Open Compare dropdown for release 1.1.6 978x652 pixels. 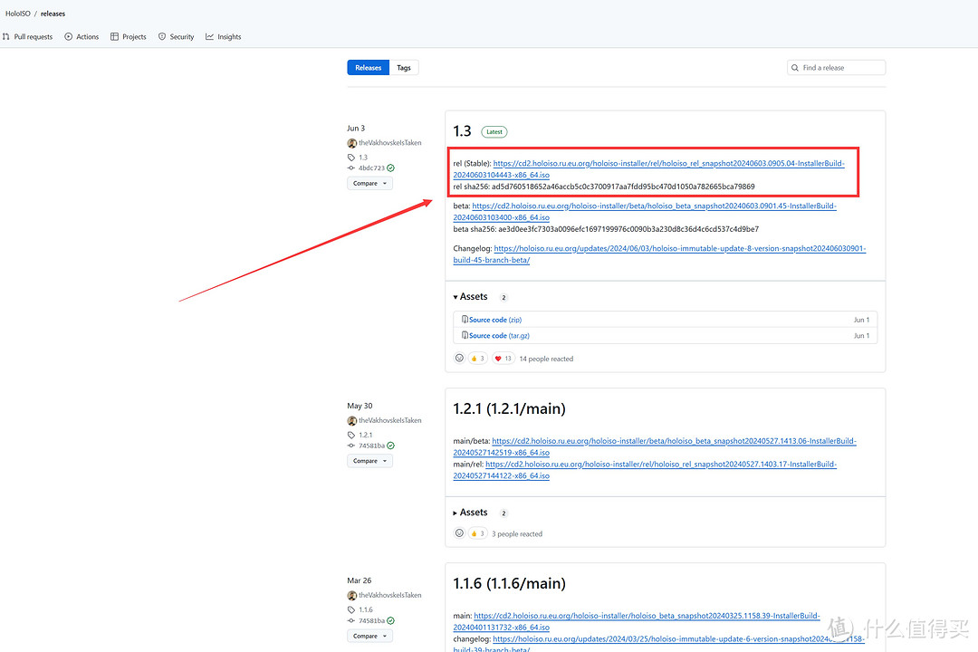point(369,636)
